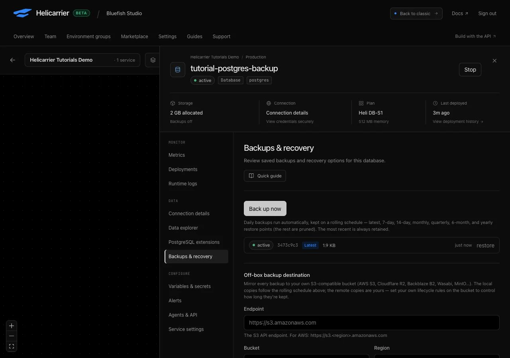Fit canvas to view with the fullscreen icon
Image resolution: width=510 pixels, height=358 pixels.
coord(12,346)
